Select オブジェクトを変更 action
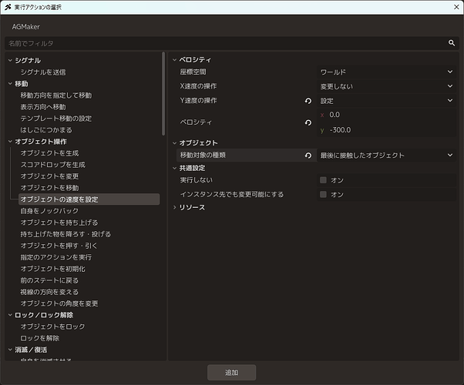 coord(49,176)
